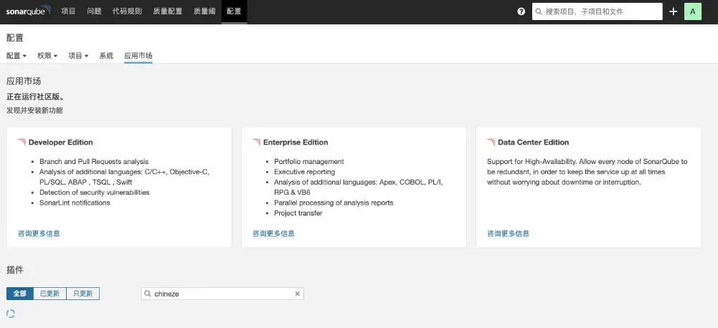718x328 pixels.
Task: Click magnifier icon in top search bar
Action: pyautogui.click(x=539, y=11)
